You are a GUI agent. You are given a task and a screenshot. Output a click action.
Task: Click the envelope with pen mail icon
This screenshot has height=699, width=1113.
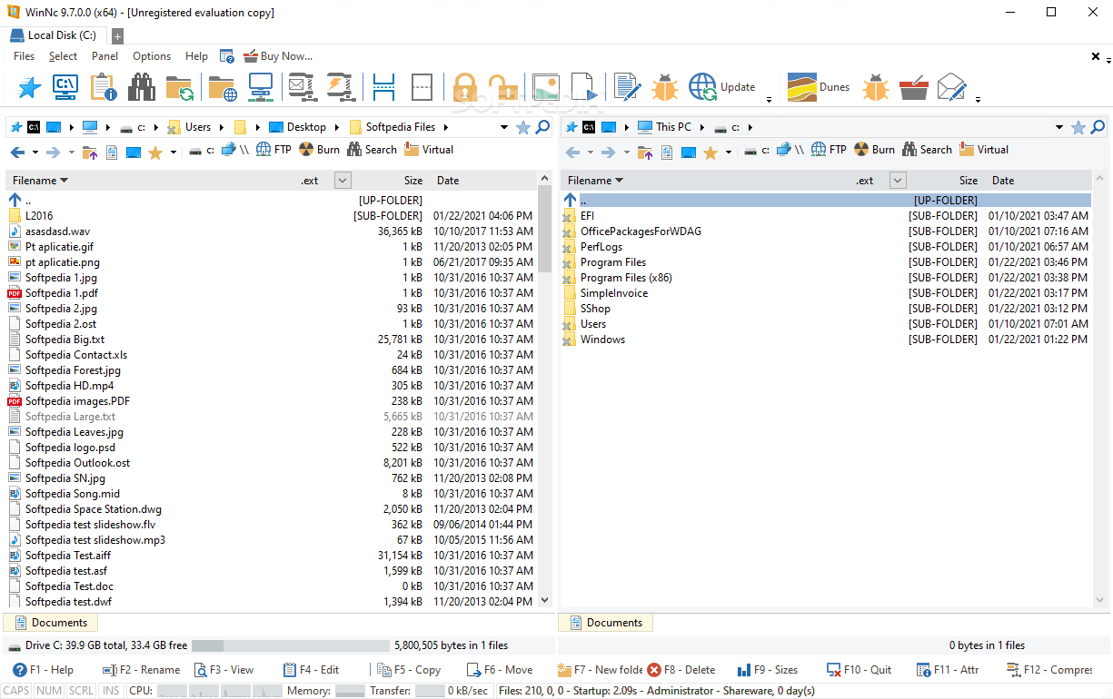(951, 87)
